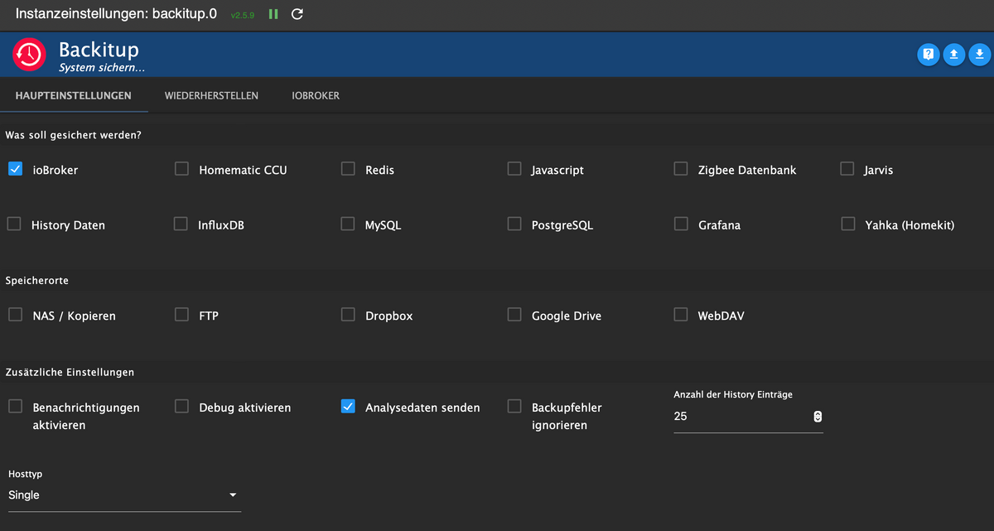
Task: Click the Zusätzliche Einstellungen heading
Action: [70, 373]
